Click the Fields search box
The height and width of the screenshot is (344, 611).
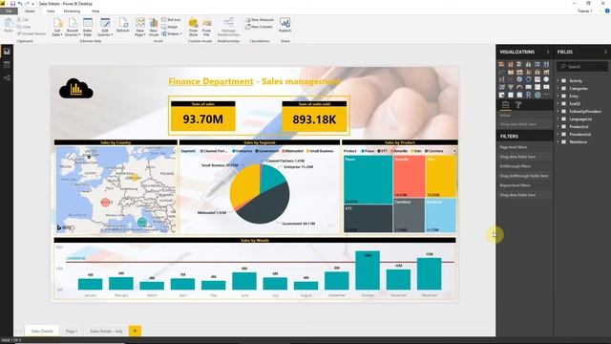tap(582, 67)
